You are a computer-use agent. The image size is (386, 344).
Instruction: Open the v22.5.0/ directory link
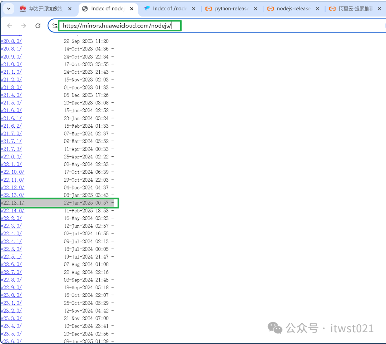(11, 249)
